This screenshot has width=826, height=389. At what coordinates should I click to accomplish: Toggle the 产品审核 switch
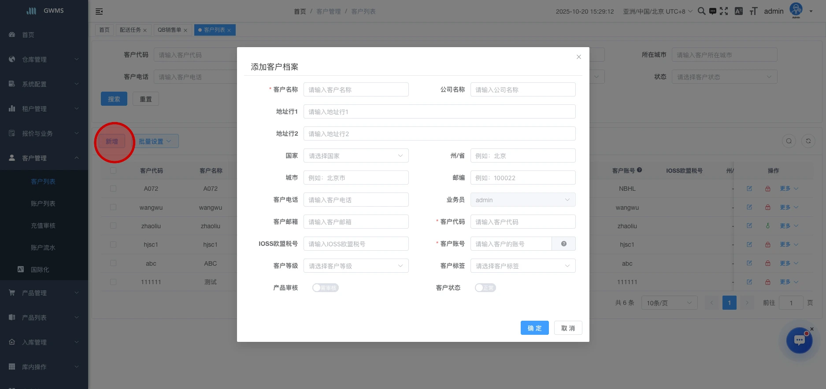325,288
